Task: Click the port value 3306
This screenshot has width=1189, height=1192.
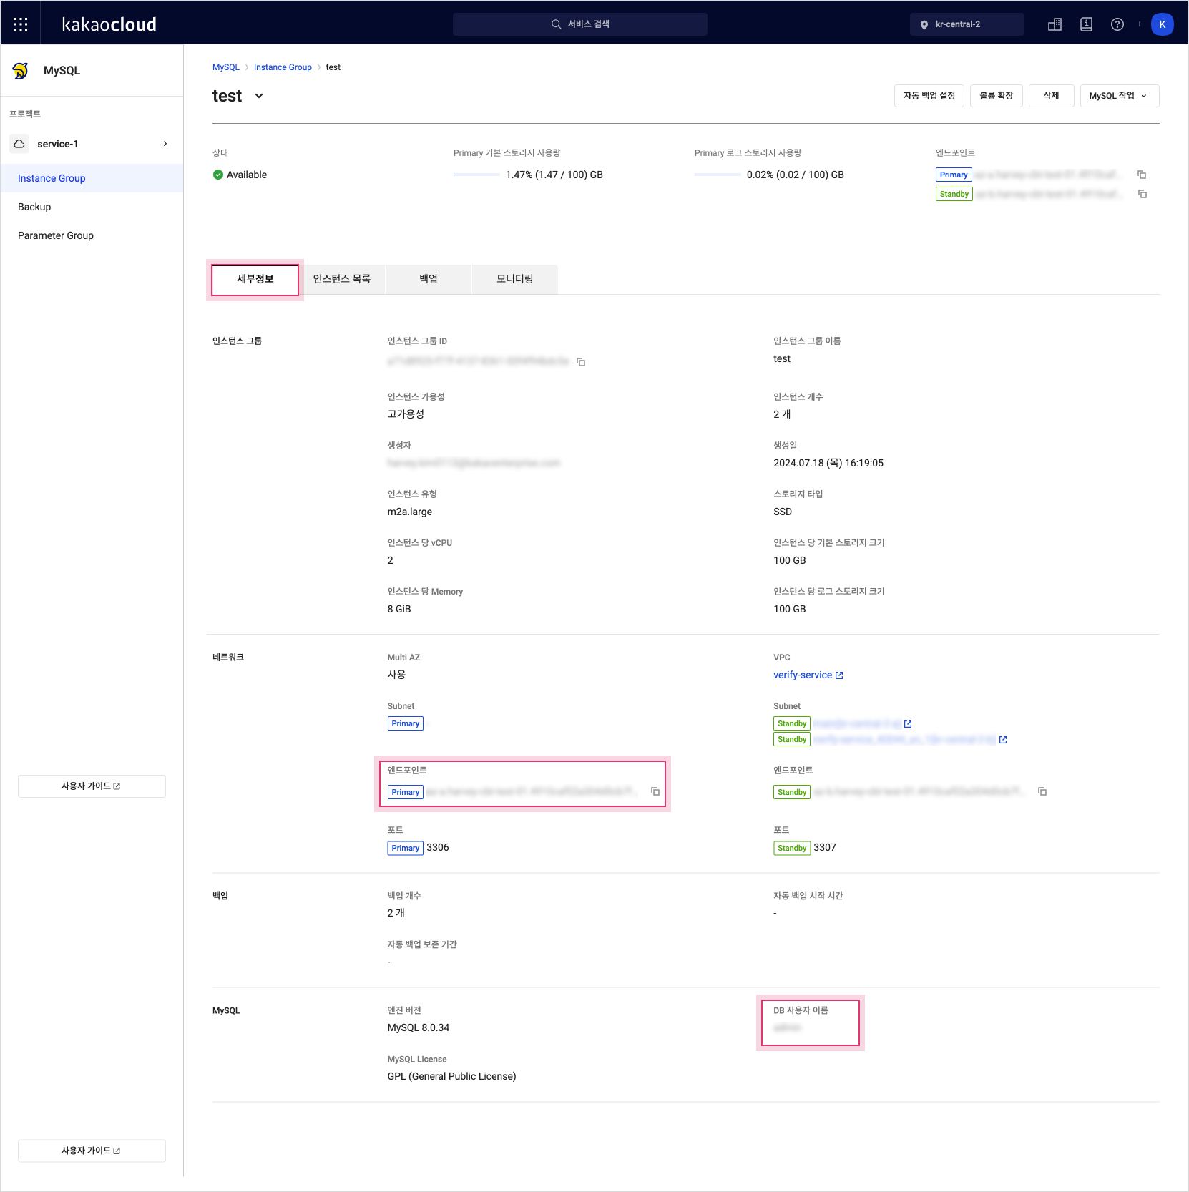Action: tap(438, 848)
